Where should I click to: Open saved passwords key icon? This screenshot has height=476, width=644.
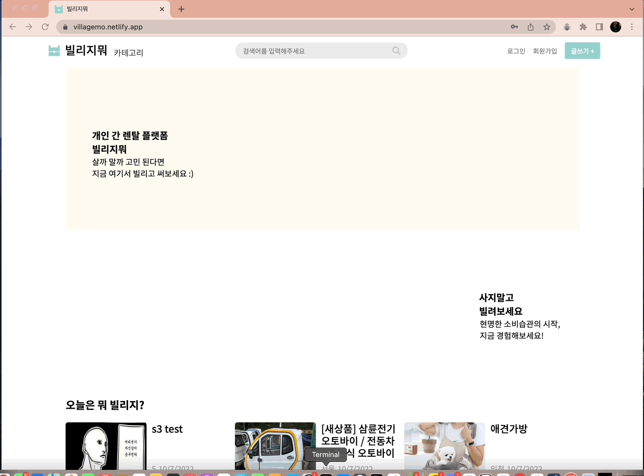pyautogui.click(x=514, y=27)
